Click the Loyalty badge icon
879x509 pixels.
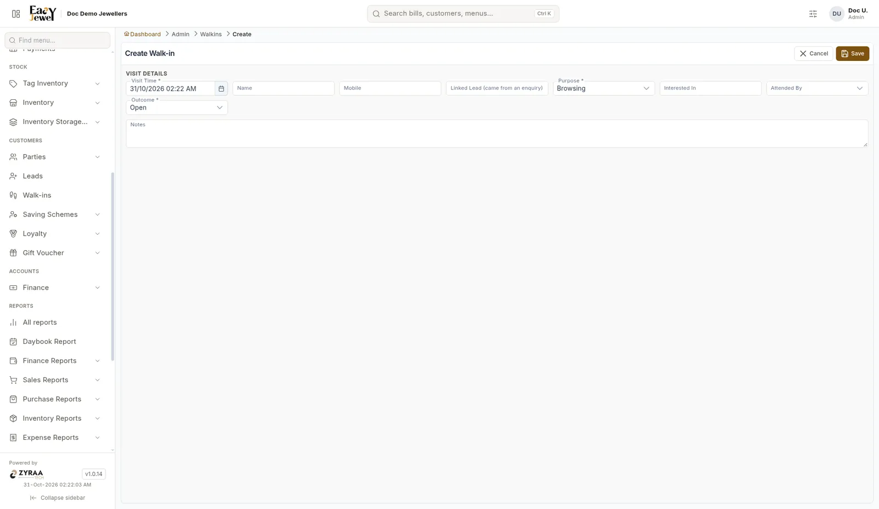(x=13, y=234)
